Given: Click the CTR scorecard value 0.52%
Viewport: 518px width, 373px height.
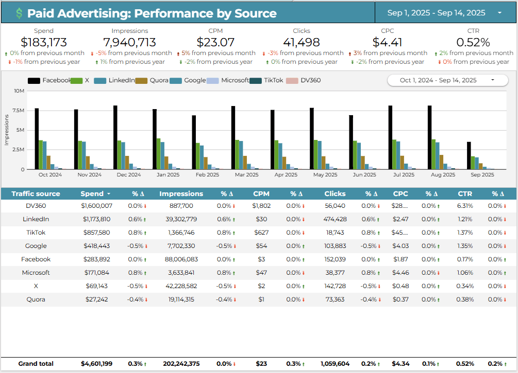Looking at the screenshot, I should (x=473, y=42).
